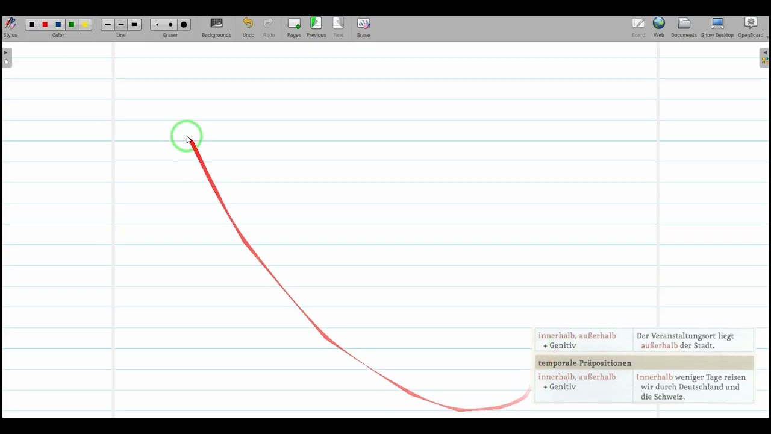The image size is (771, 434).
Task: Select the yellow pen color
Action: pyautogui.click(x=85, y=25)
